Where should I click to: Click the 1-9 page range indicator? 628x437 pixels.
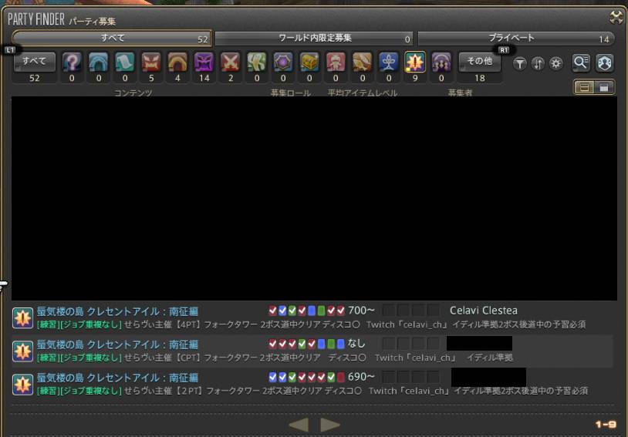click(605, 425)
